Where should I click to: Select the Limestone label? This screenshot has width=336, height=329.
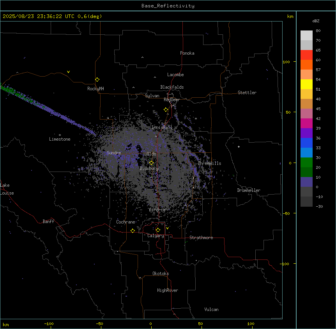(60, 139)
